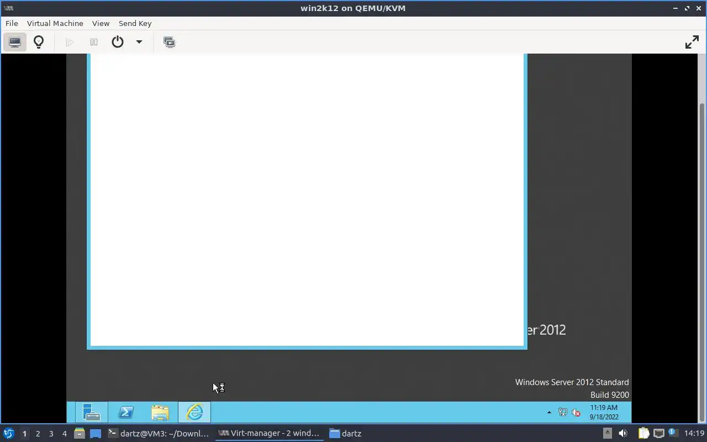The width and height of the screenshot is (707, 442).
Task: Launch PowerShell from guest taskbar
Action: pos(126,412)
